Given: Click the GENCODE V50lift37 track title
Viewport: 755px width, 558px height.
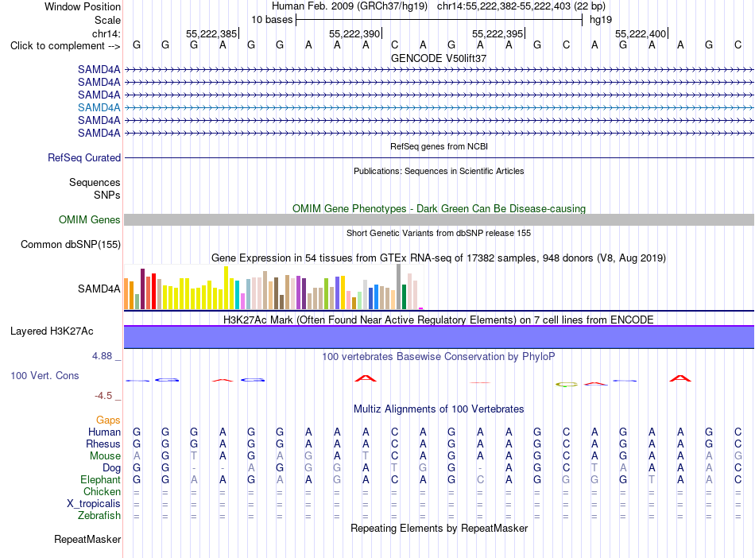Looking at the screenshot, I should (x=439, y=58).
